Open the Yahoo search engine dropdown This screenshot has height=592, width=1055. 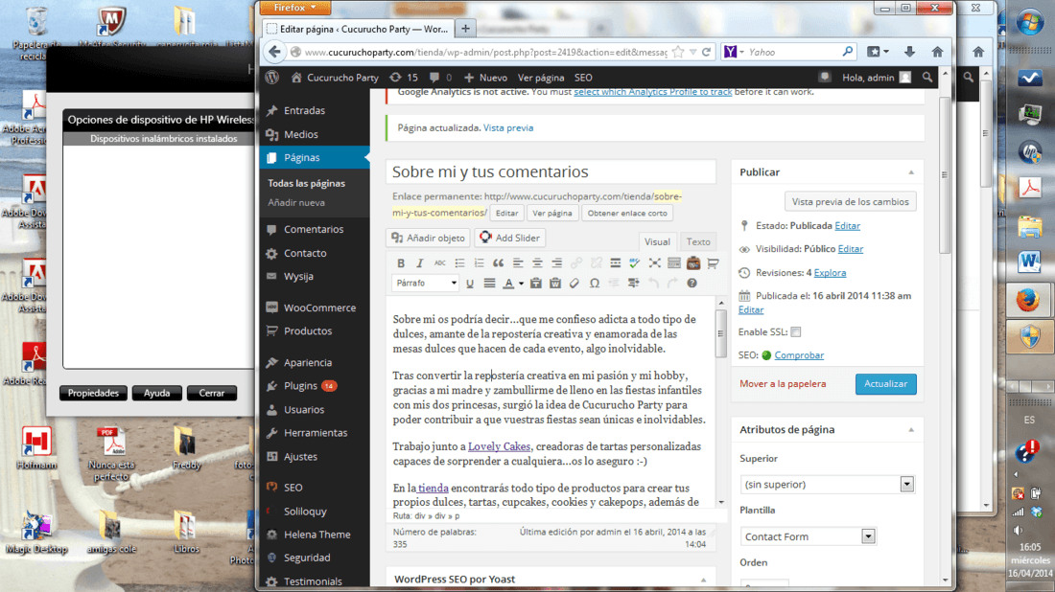pos(734,52)
